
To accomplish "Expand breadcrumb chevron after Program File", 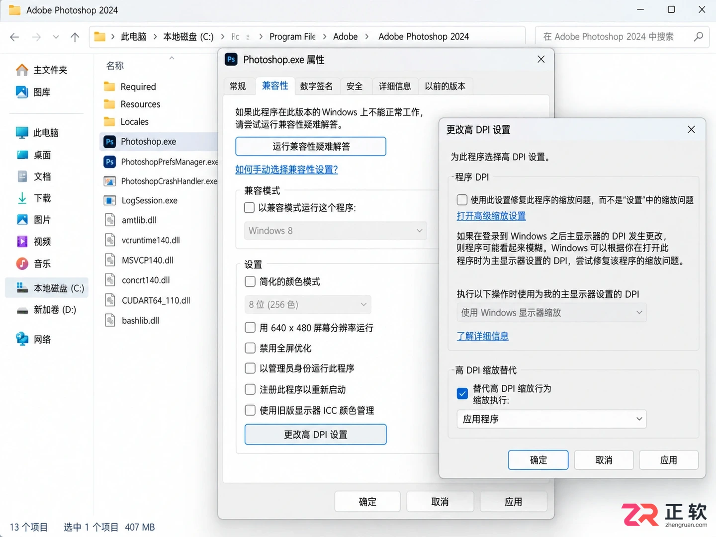I will pyautogui.click(x=324, y=37).
